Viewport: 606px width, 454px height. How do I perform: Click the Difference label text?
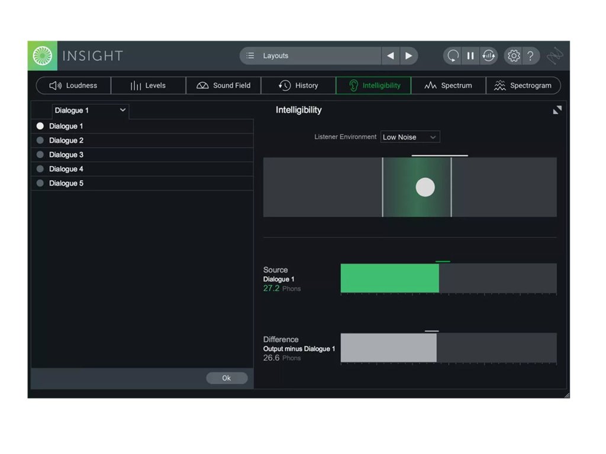281,339
